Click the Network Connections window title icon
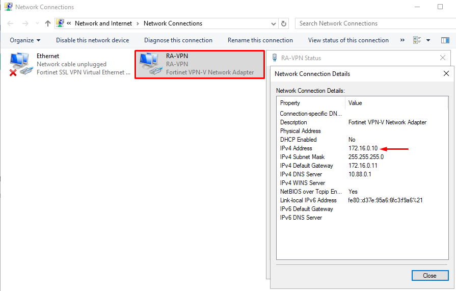Viewport: 456px width, 291px height. (9, 7)
